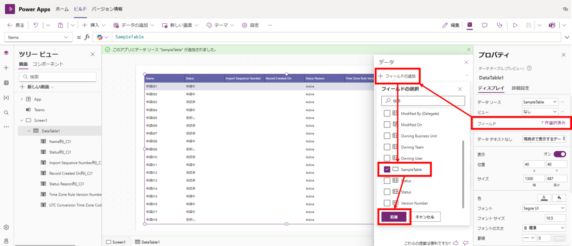Image resolution: width=572 pixels, height=246 pixels.
Task: Check the Owning Business Unit checkbox
Action: pyautogui.click(x=387, y=136)
